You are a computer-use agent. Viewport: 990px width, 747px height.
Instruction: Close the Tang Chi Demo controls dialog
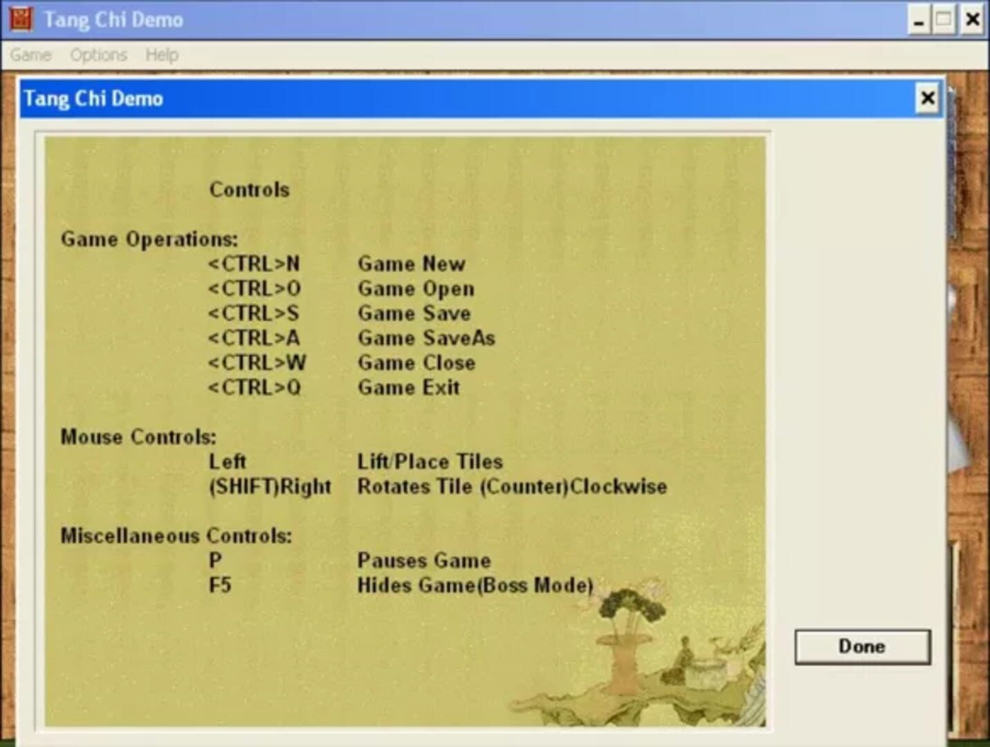click(928, 98)
